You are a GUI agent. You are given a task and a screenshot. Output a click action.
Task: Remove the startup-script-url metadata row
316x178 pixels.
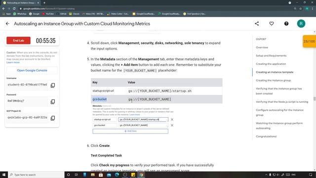[x=172, y=120]
